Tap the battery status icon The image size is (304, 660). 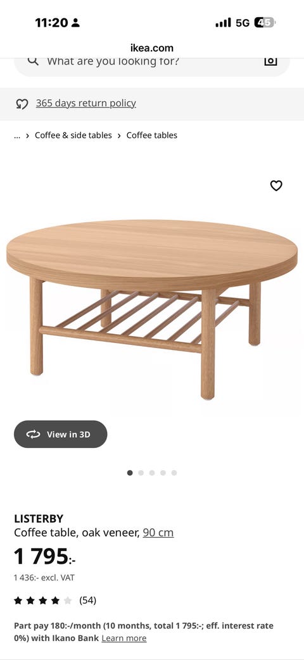[x=265, y=23]
